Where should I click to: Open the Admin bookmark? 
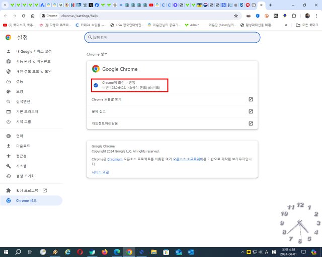point(192,25)
